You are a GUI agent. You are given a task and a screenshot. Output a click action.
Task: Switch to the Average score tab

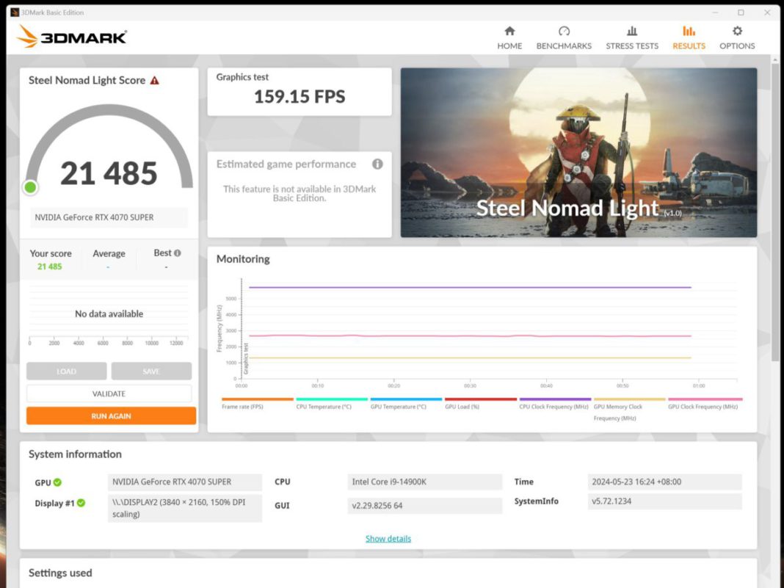(x=109, y=253)
